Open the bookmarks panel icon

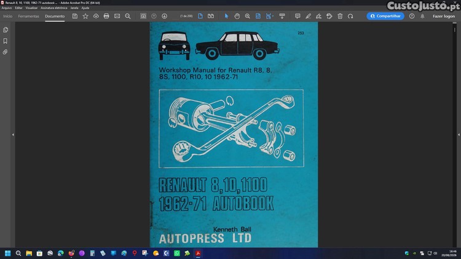point(6,41)
